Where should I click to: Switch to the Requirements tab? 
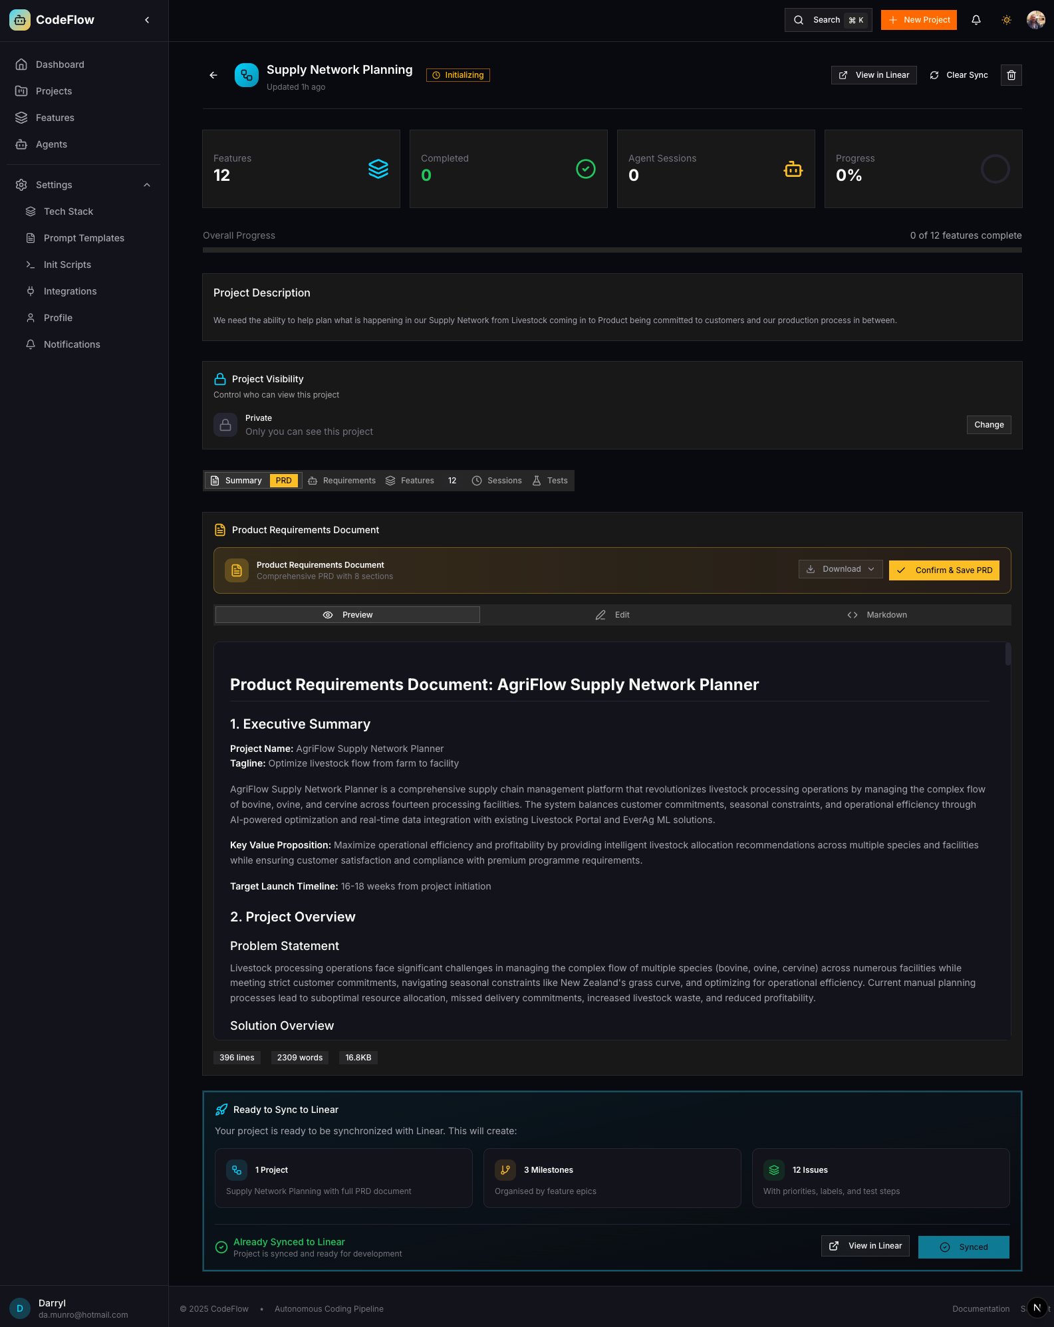(x=342, y=481)
